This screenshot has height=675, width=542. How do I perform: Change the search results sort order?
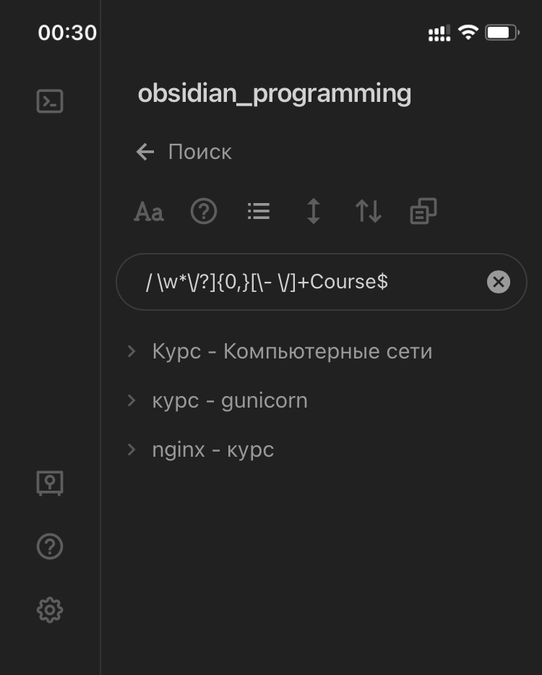pos(368,211)
